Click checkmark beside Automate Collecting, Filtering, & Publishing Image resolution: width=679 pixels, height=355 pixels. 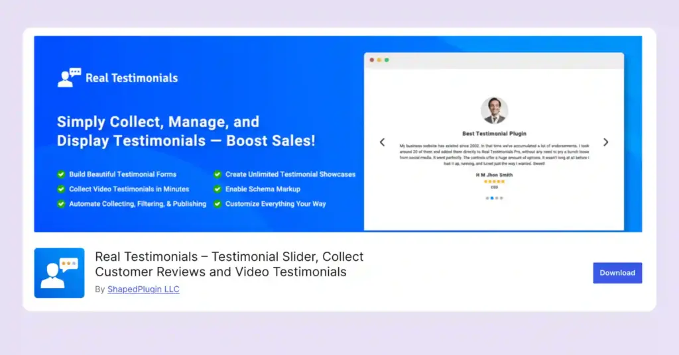pos(61,203)
